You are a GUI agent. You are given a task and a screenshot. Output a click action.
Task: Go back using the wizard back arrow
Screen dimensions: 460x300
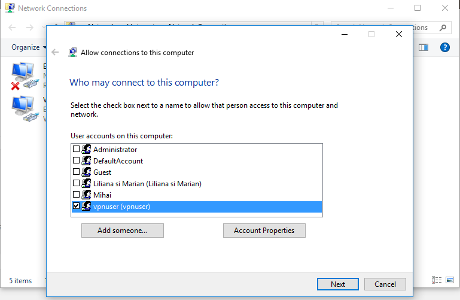tap(55, 53)
